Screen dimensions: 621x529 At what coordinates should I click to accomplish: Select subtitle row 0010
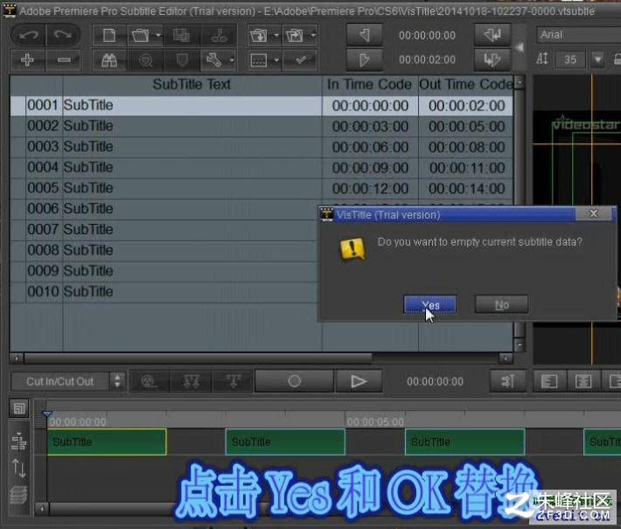tap(164, 292)
